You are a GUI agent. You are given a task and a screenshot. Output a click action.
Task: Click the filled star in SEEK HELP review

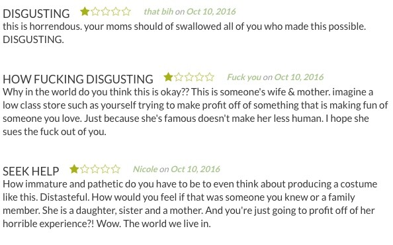(x=74, y=170)
